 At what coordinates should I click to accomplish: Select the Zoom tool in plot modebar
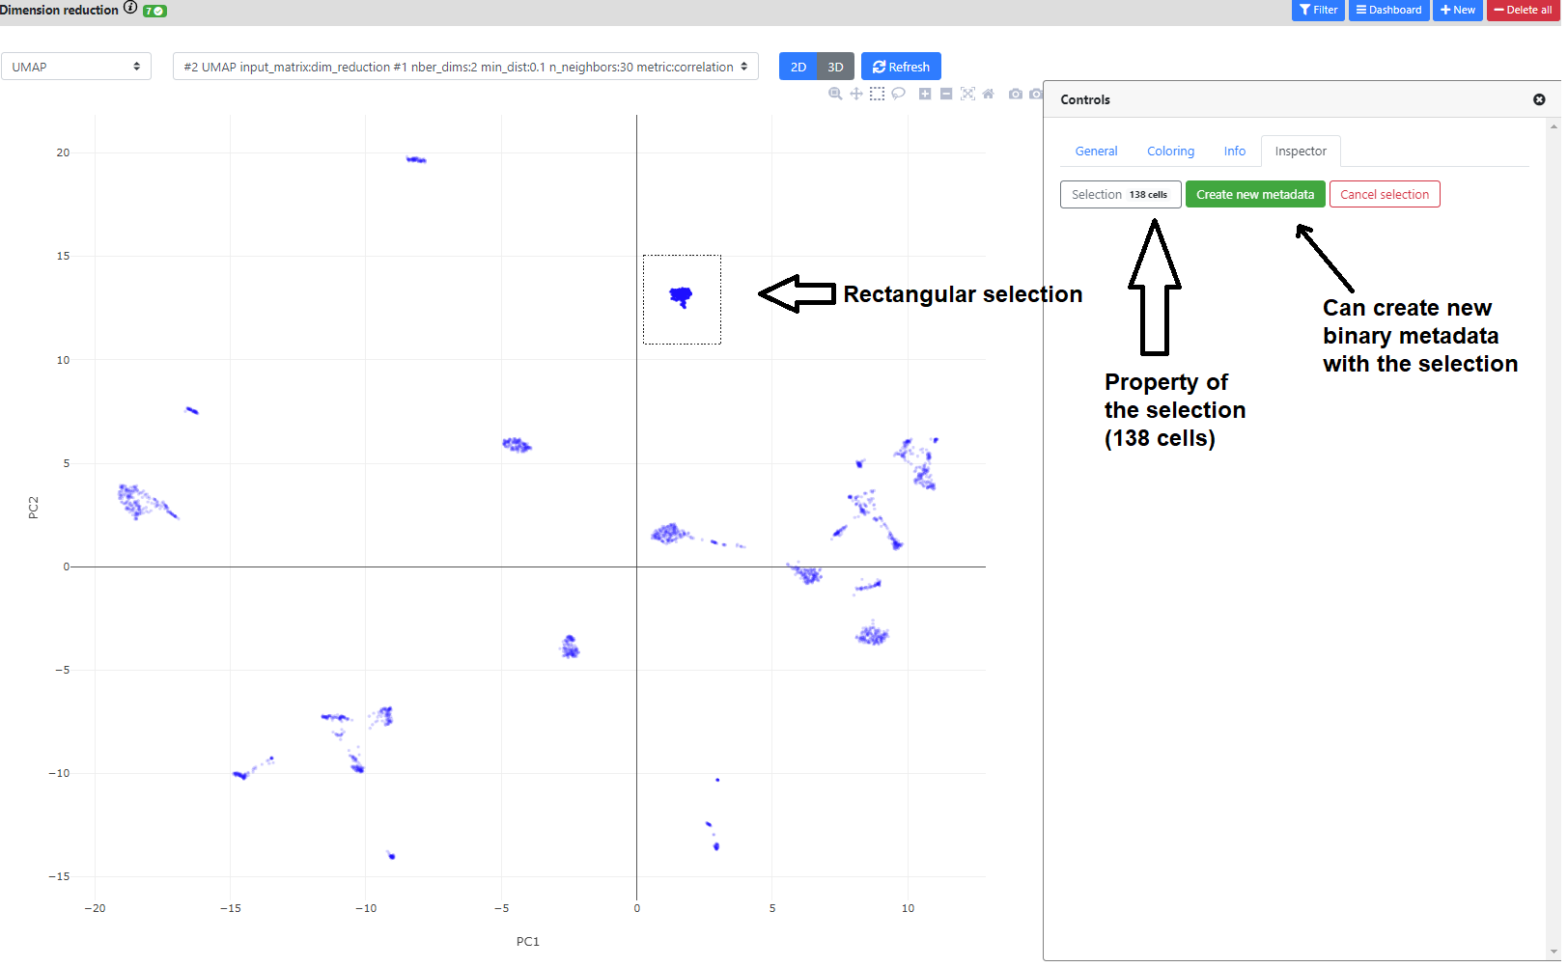pyautogui.click(x=835, y=94)
